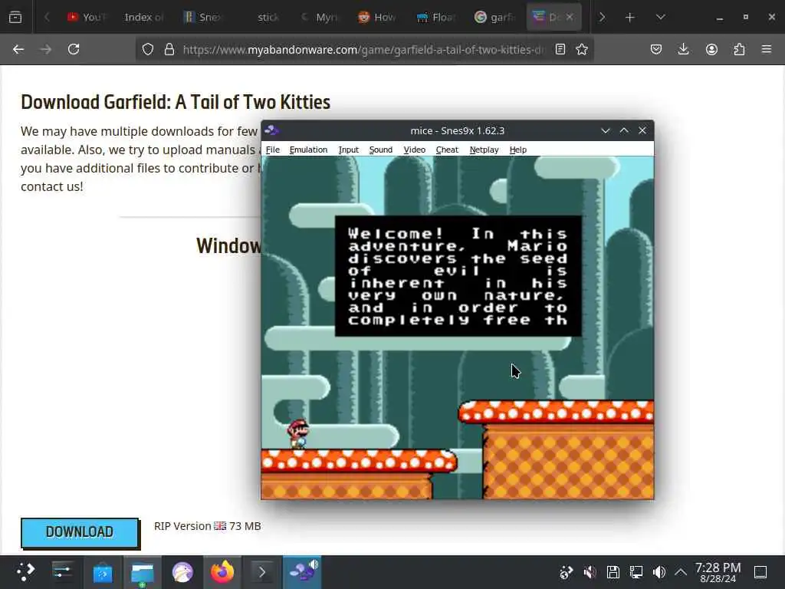Switch to the garfield Google tab

(x=494, y=17)
